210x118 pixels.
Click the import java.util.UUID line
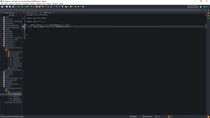36,18
